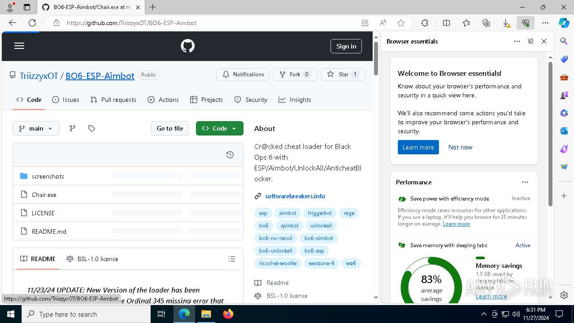Open TriizzyxOT owner profile link
Viewport: 574px width, 323px height.
[39, 76]
